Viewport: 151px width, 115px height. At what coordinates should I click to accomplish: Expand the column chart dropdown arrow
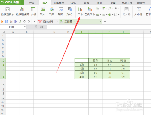[x=101, y=8]
